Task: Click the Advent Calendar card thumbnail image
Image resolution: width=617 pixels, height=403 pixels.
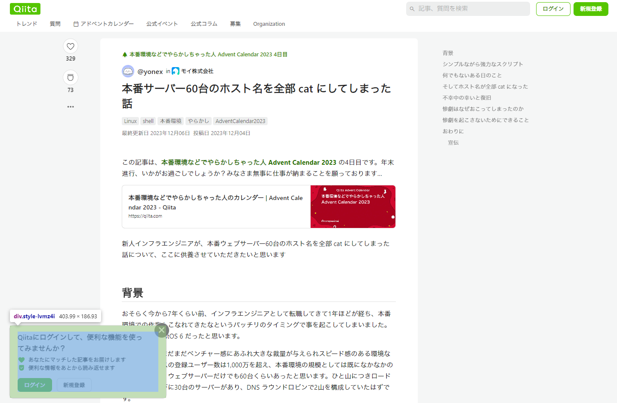Action: pyautogui.click(x=353, y=206)
